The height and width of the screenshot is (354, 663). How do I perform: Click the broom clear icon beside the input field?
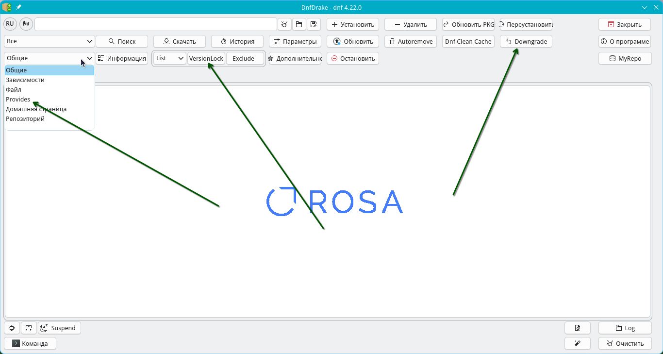coord(284,24)
